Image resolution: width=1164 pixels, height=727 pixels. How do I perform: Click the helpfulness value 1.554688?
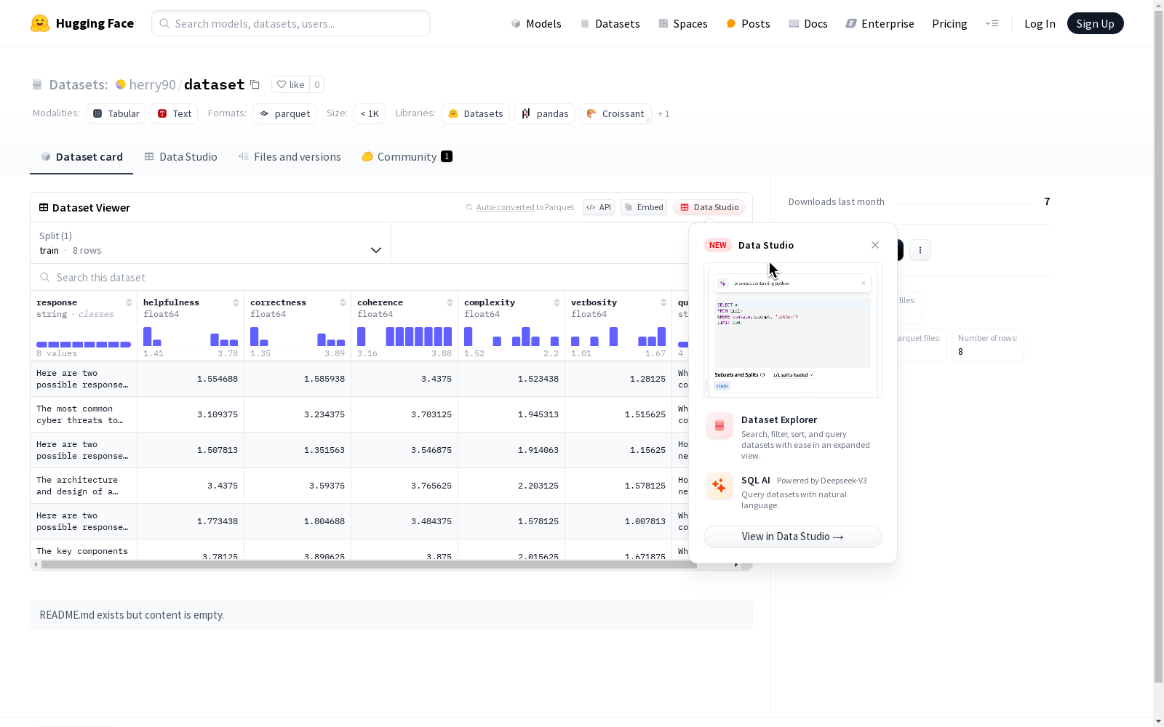tap(218, 379)
